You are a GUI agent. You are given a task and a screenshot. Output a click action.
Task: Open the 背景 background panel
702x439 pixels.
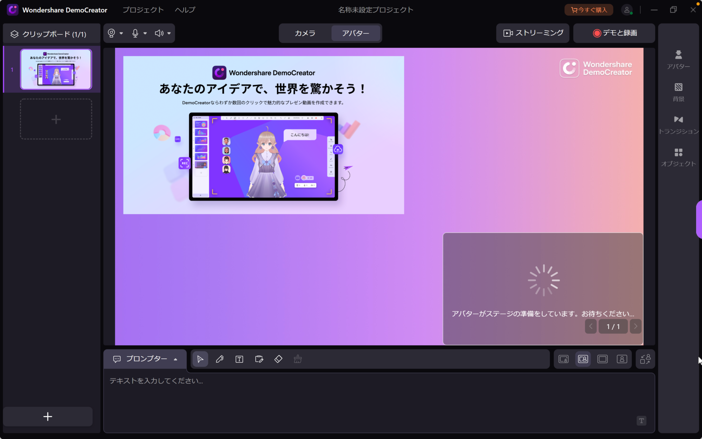(x=678, y=92)
